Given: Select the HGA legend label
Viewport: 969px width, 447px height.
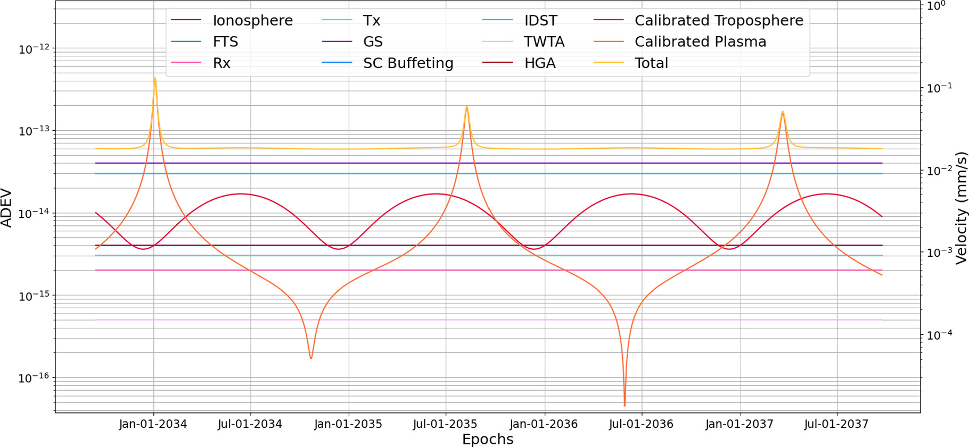Looking at the screenshot, I should 540,63.
